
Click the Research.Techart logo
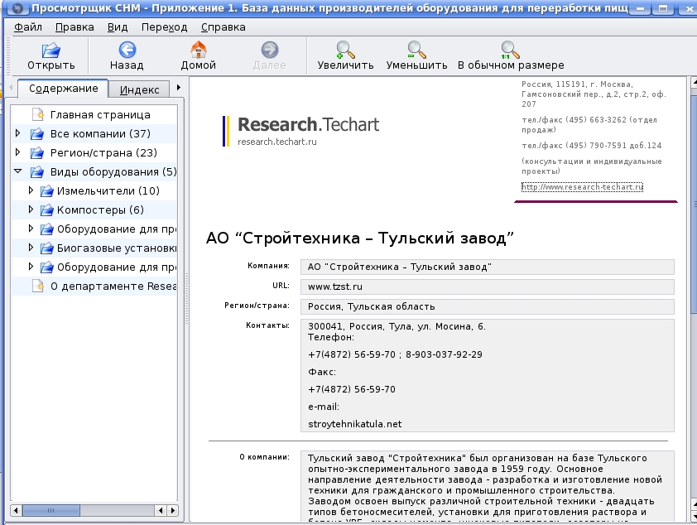coord(301,131)
